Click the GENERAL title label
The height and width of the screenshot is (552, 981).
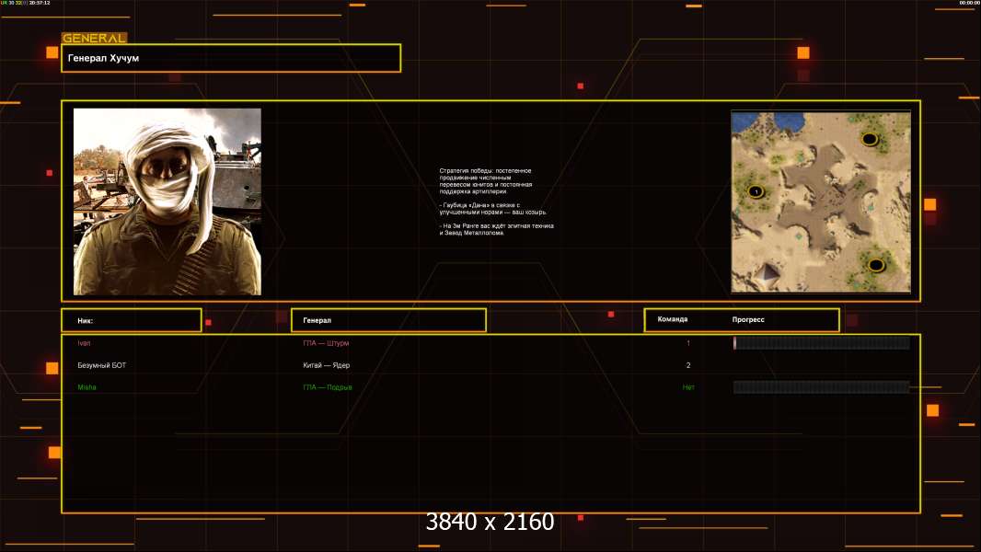[x=94, y=38]
